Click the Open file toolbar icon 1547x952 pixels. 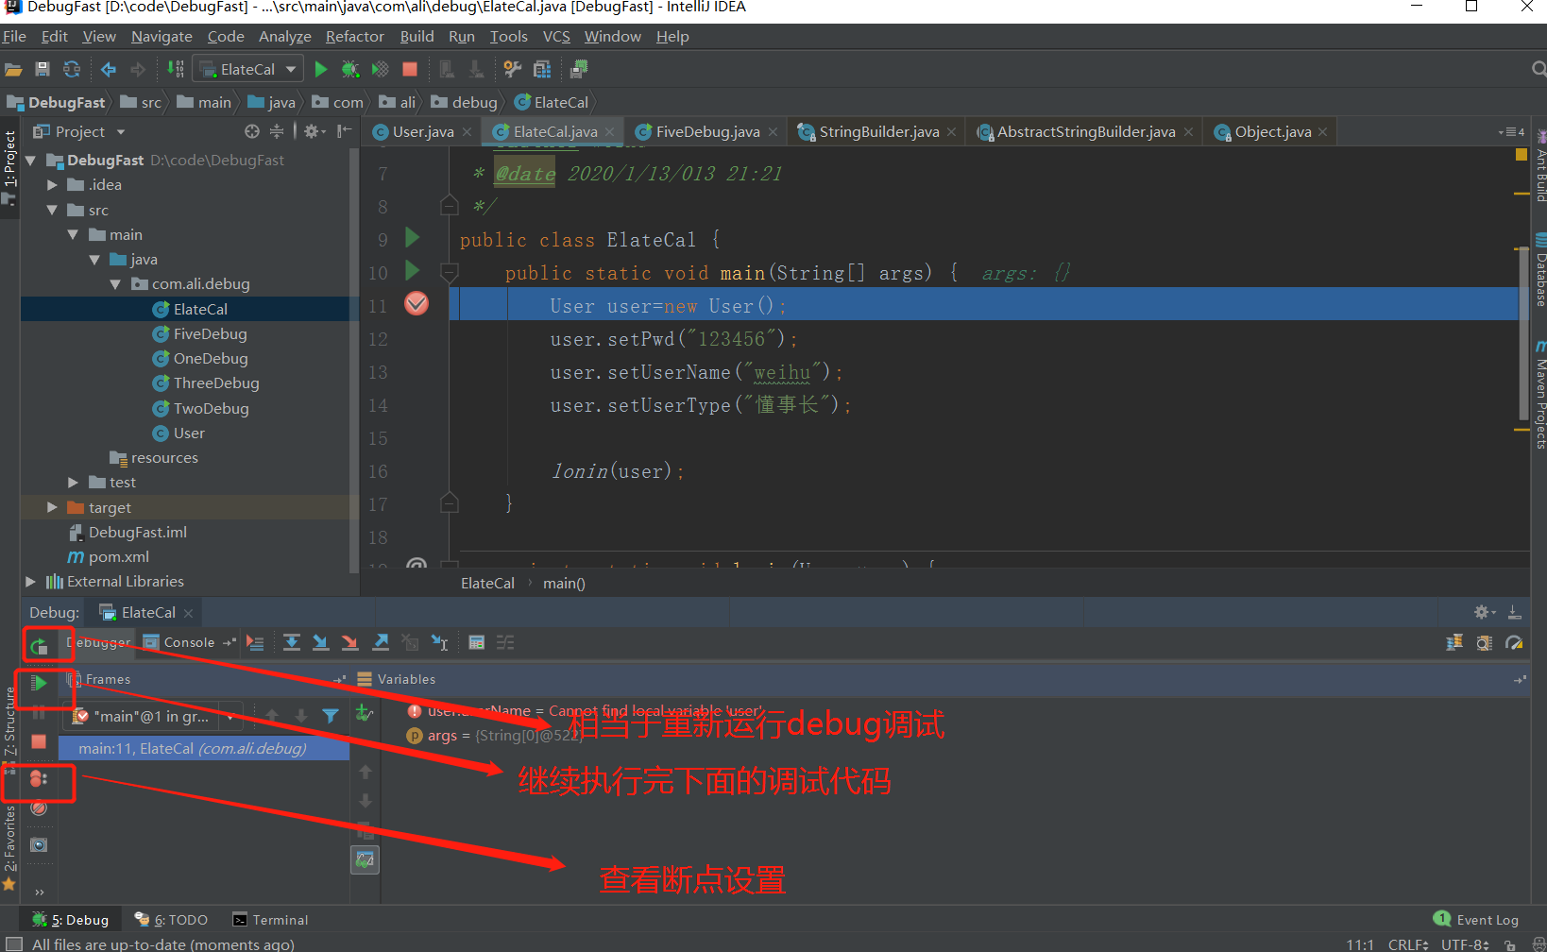click(13, 69)
